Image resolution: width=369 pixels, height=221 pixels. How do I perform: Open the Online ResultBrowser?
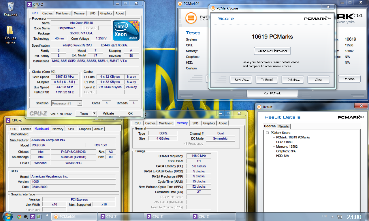point(272,51)
